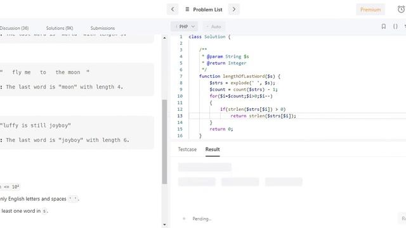Click the scroll up arrow of description panel
The width and height of the screenshot is (406, 228).
coord(164,38)
